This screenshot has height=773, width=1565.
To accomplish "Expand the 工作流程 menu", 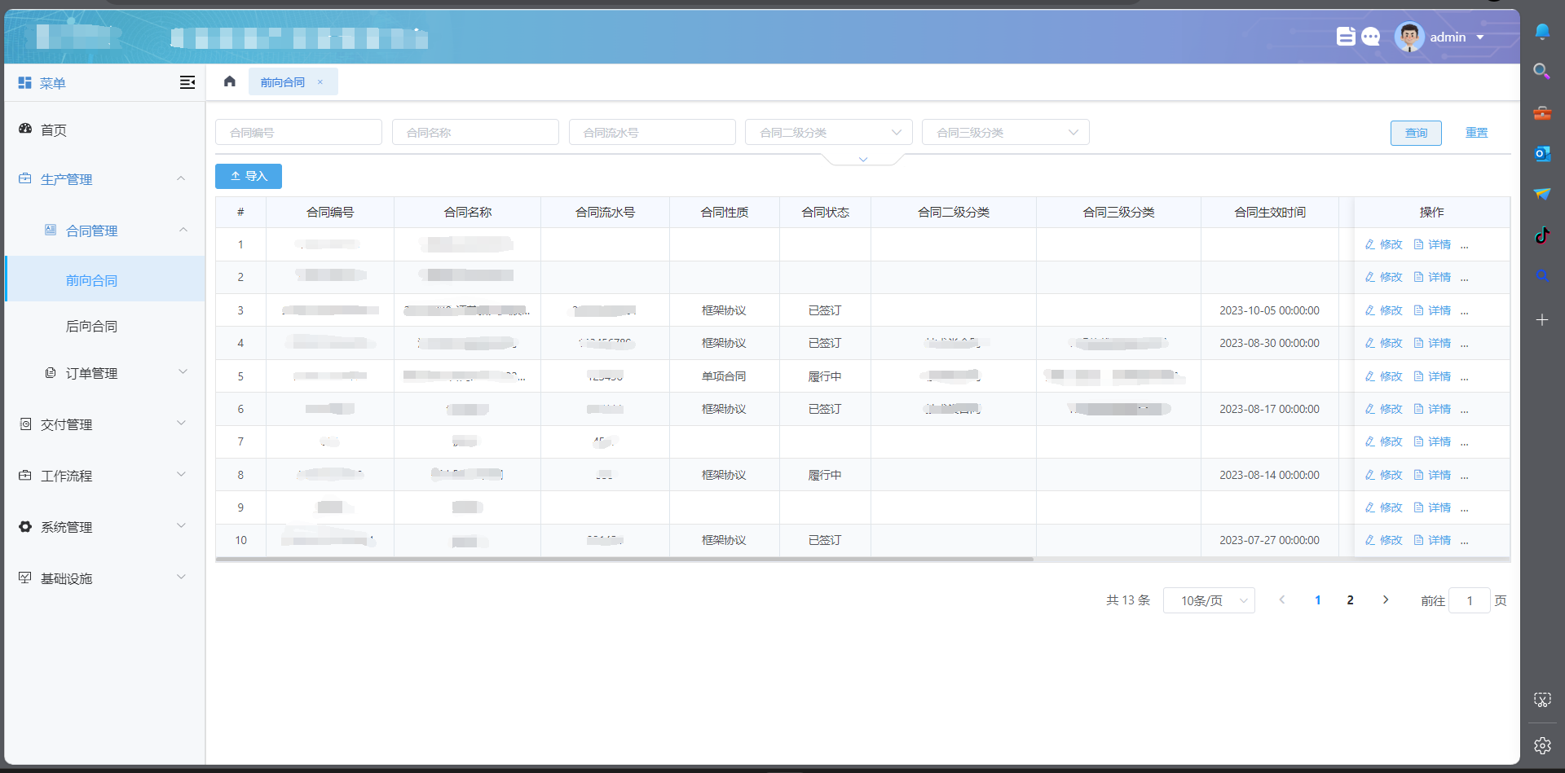I will point(181,474).
